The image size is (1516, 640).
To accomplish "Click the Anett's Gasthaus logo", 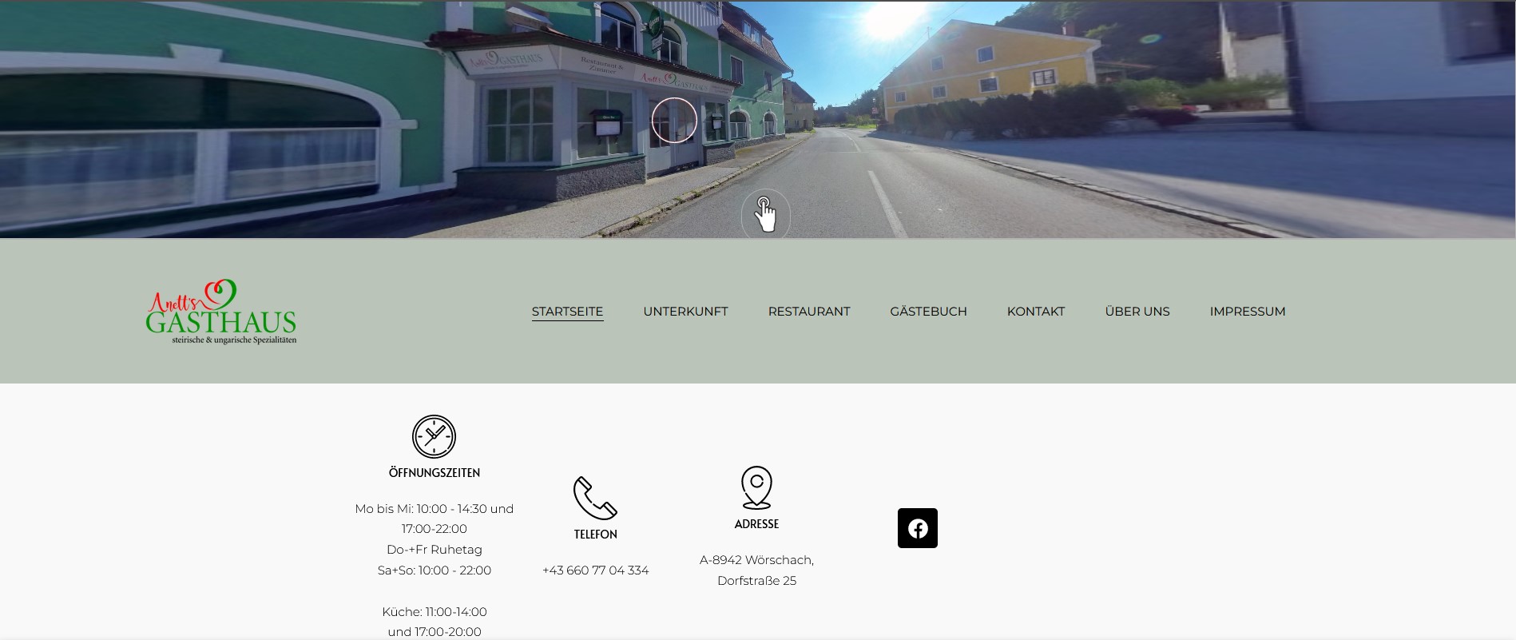I will click(221, 312).
